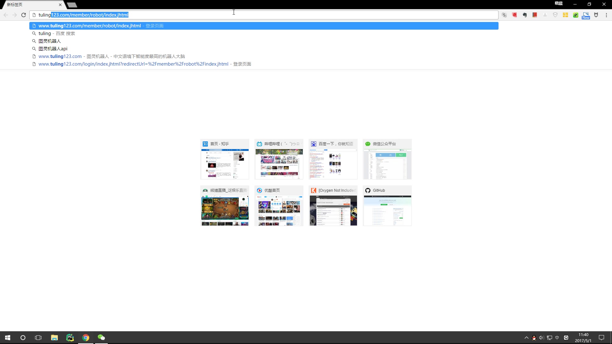Choose the 图灵机器人api search suggestion

click(x=264, y=49)
